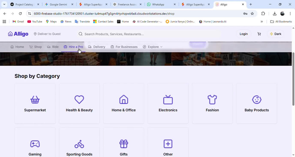The height and width of the screenshot is (157, 295).
Task: Open Translate bookmark
Action: (x=82, y=21)
